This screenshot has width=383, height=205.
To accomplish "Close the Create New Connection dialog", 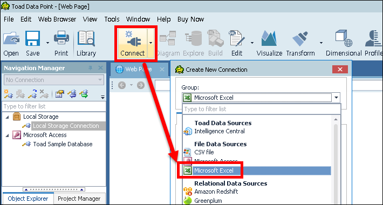I will [340, 70].
